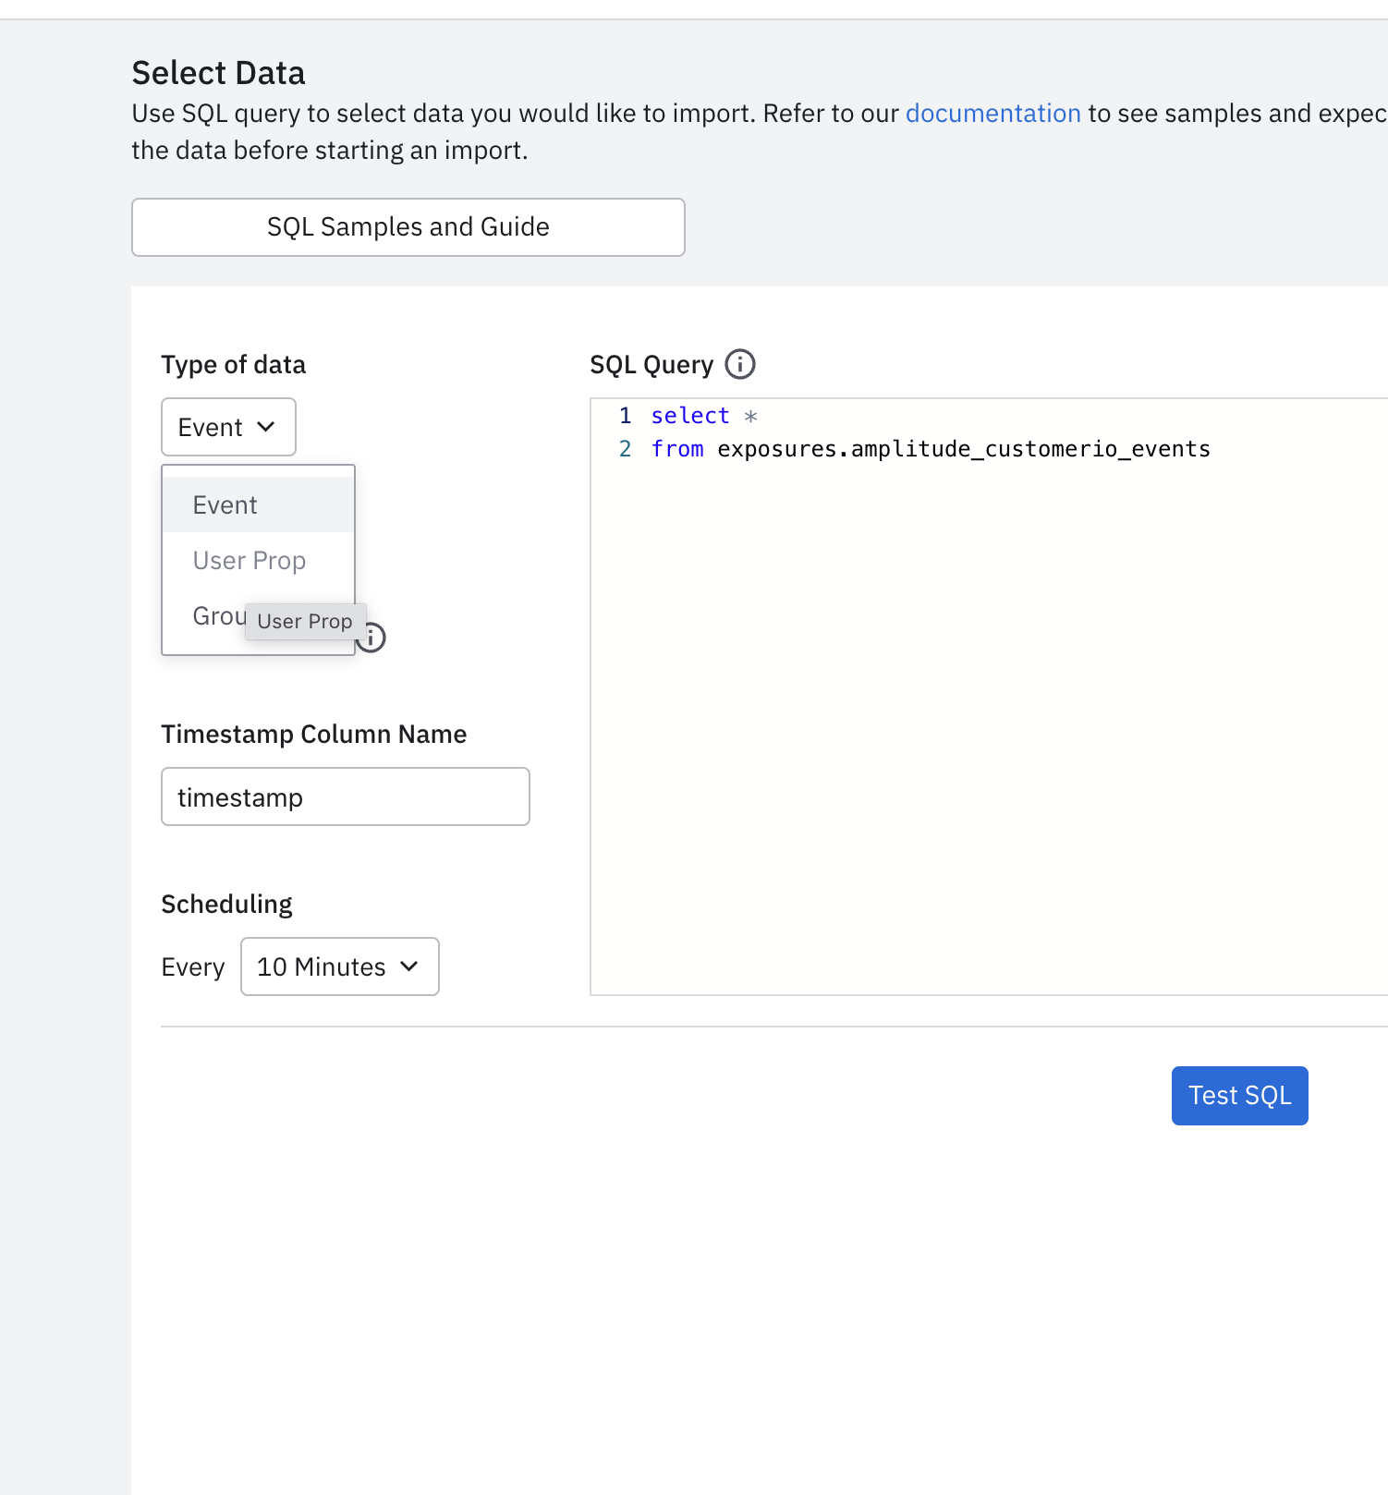The image size is (1388, 1495).
Task: Open the 10 Minutes scheduling dropdown
Action: [339, 966]
